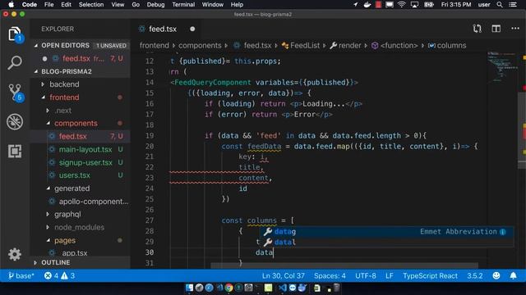This screenshot has height=295, width=526.
Task: Click the components breadcrumb
Action: 200,46
